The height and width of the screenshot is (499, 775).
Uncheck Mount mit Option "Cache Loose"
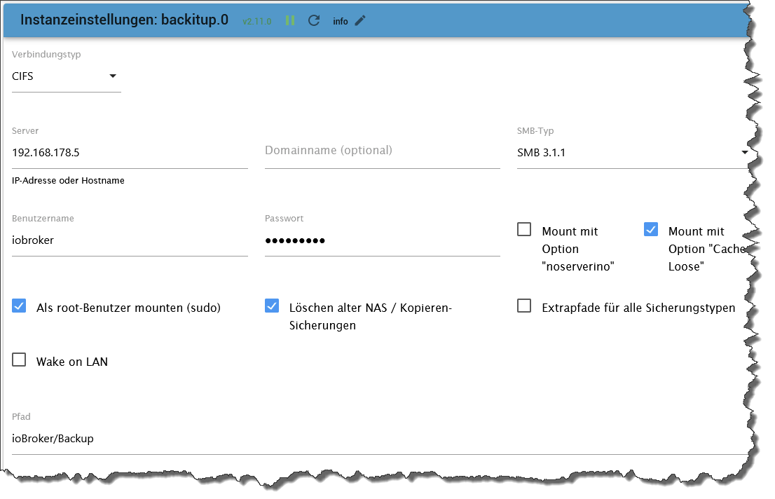tap(651, 230)
